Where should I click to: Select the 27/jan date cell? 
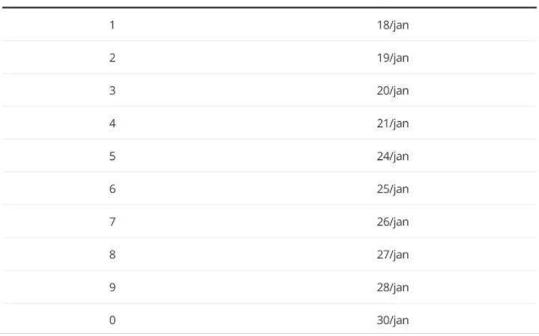392,254
